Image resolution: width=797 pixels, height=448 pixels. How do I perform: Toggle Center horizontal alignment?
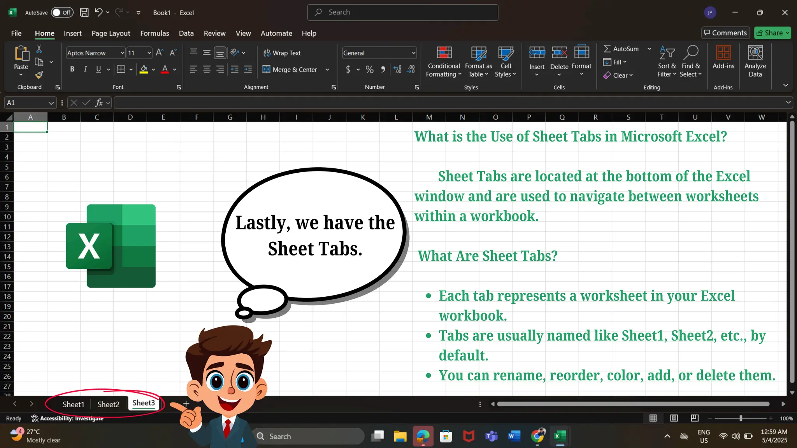point(207,69)
